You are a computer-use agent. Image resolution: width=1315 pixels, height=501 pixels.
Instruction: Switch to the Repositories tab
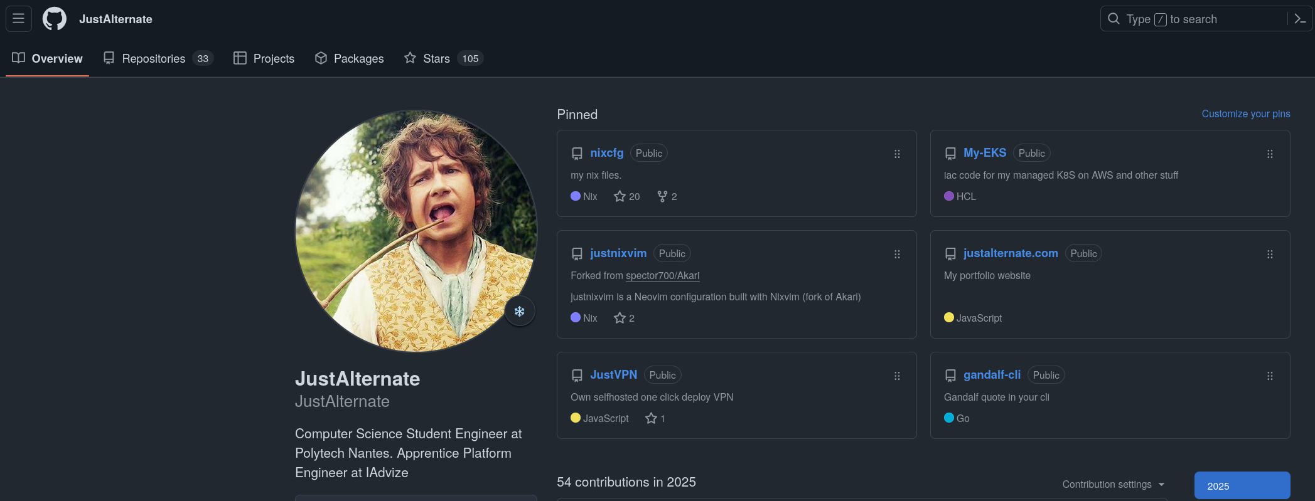[158, 58]
